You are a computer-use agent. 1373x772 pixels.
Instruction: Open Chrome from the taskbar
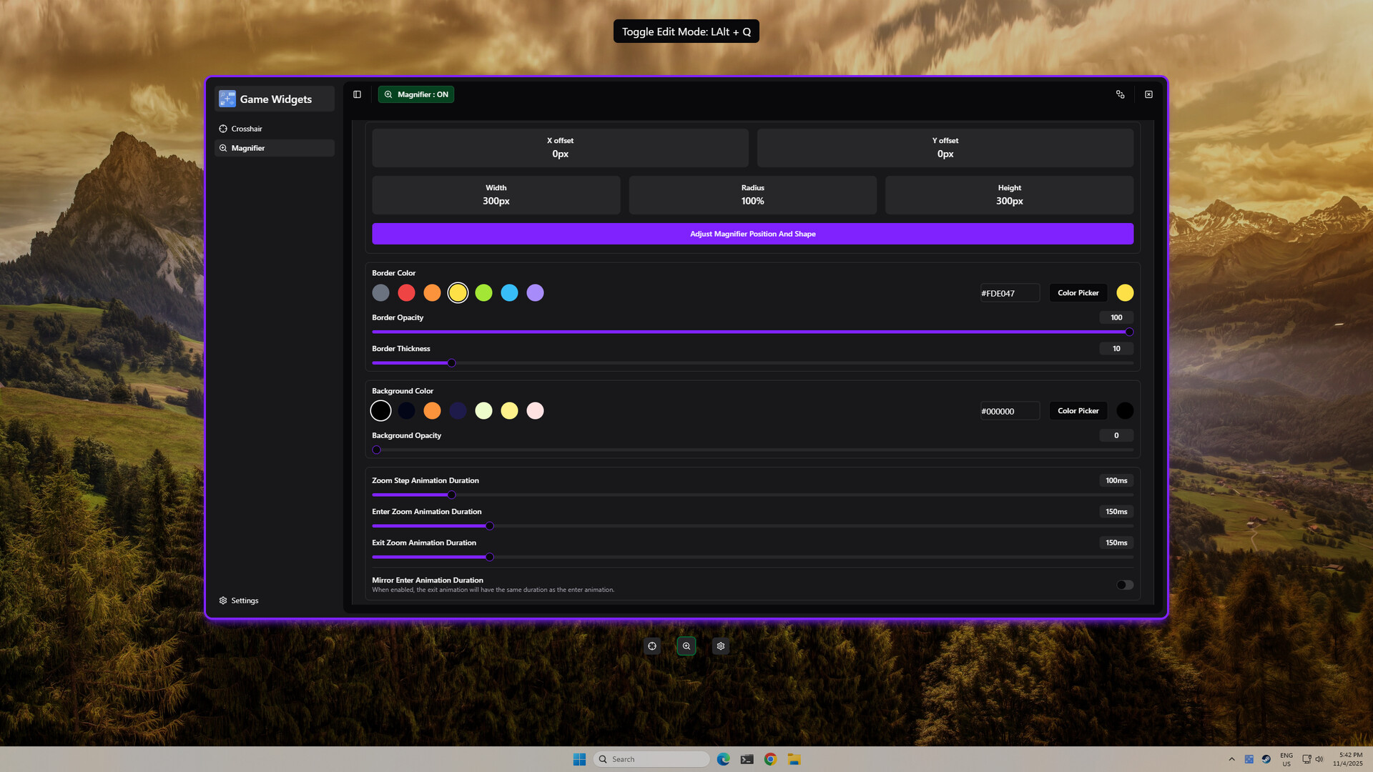[x=769, y=759]
